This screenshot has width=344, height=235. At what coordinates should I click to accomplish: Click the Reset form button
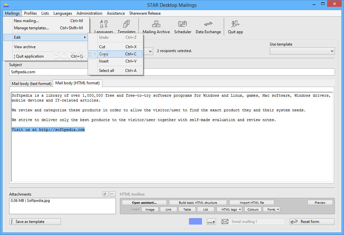click(x=312, y=222)
